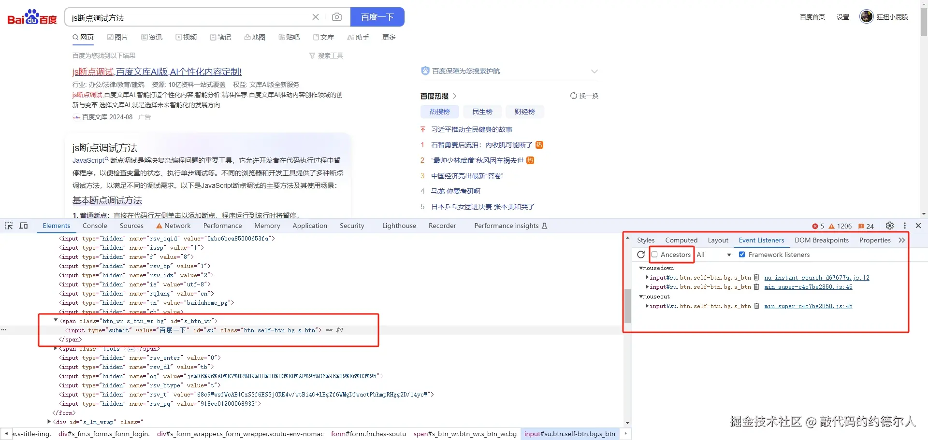Select the inspect element tool in DevTools

[x=8, y=226]
